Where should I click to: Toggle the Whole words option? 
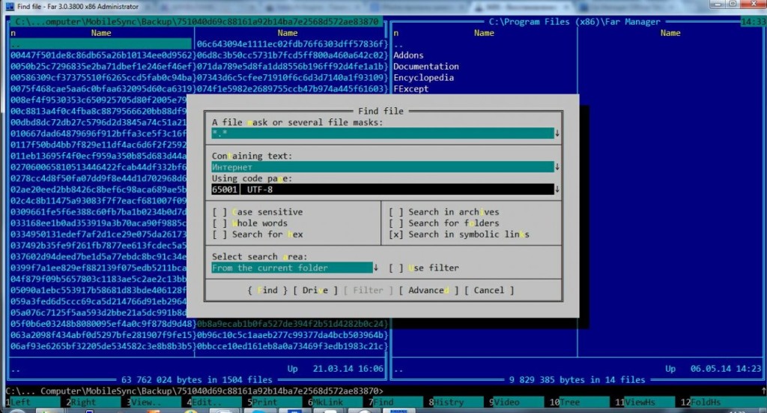[219, 223]
